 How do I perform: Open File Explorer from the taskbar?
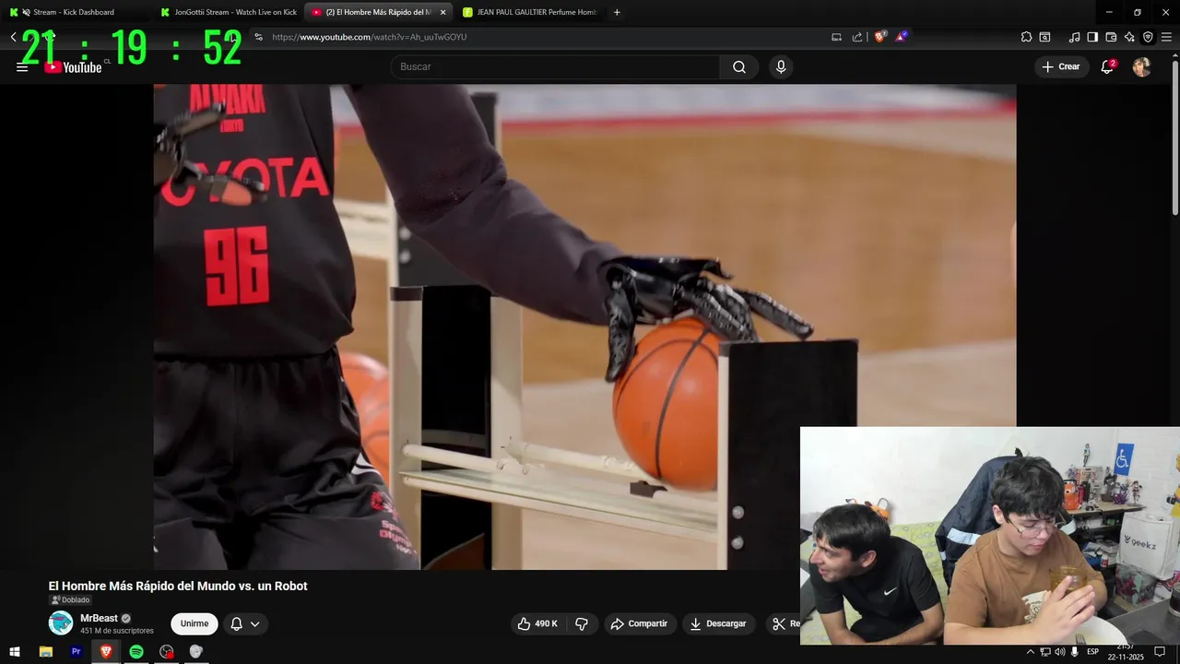coord(46,651)
